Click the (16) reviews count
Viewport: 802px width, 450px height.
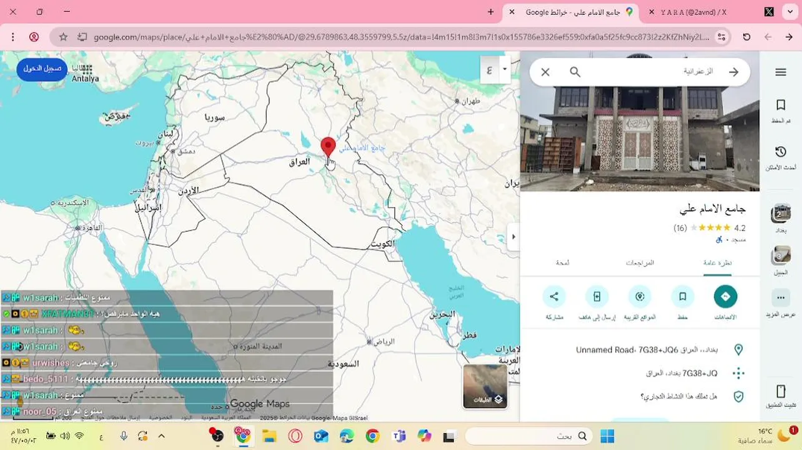(x=680, y=228)
